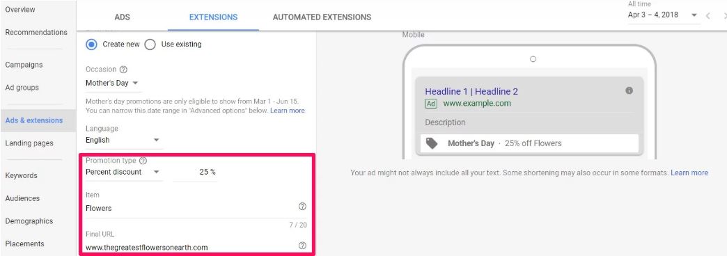Click help icon next to Occasion
This screenshot has height=256, width=727.
[123, 70]
